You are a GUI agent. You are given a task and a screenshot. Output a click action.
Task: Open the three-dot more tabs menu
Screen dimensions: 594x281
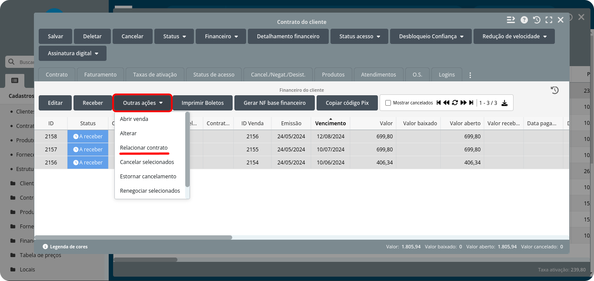tap(470, 75)
